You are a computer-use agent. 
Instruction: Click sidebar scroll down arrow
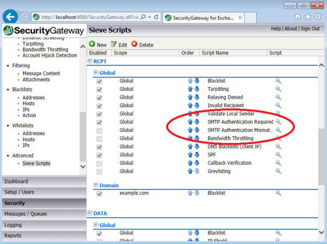pos(83,167)
